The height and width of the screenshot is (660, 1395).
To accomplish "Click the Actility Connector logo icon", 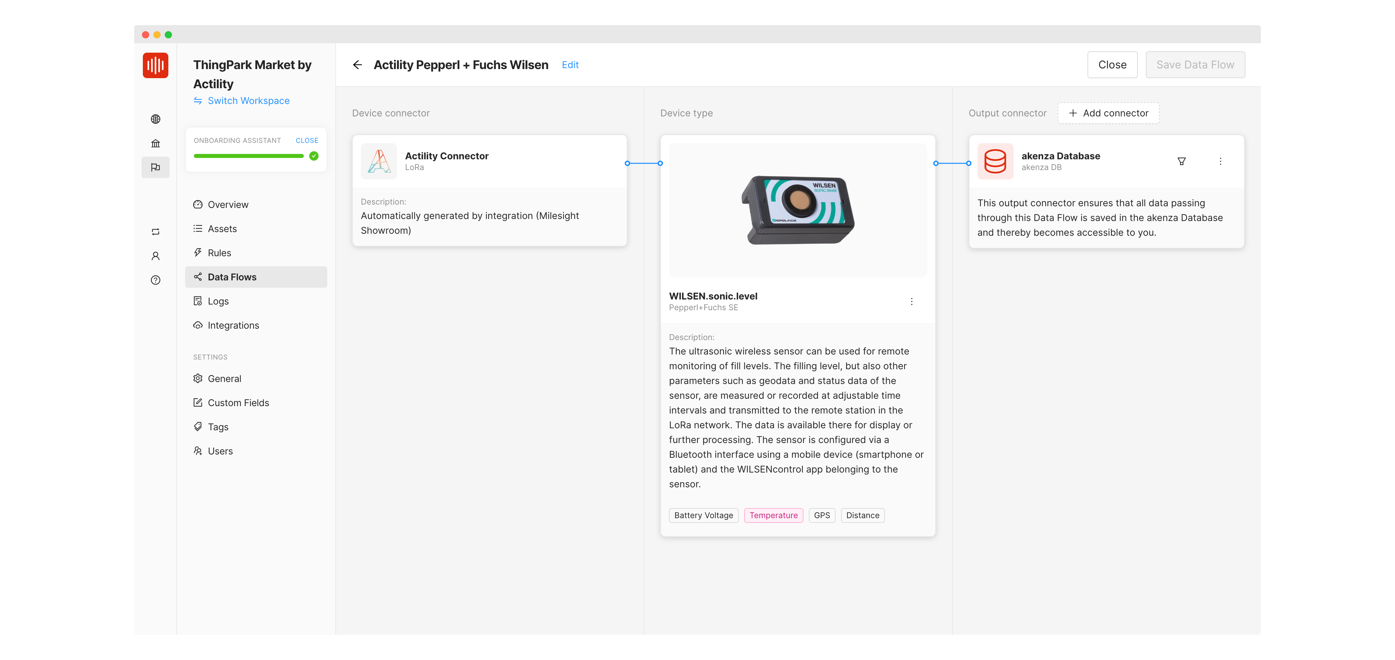I will click(379, 161).
